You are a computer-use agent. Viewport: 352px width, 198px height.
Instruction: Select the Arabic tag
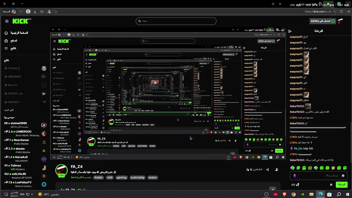click(x=98, y=177)
